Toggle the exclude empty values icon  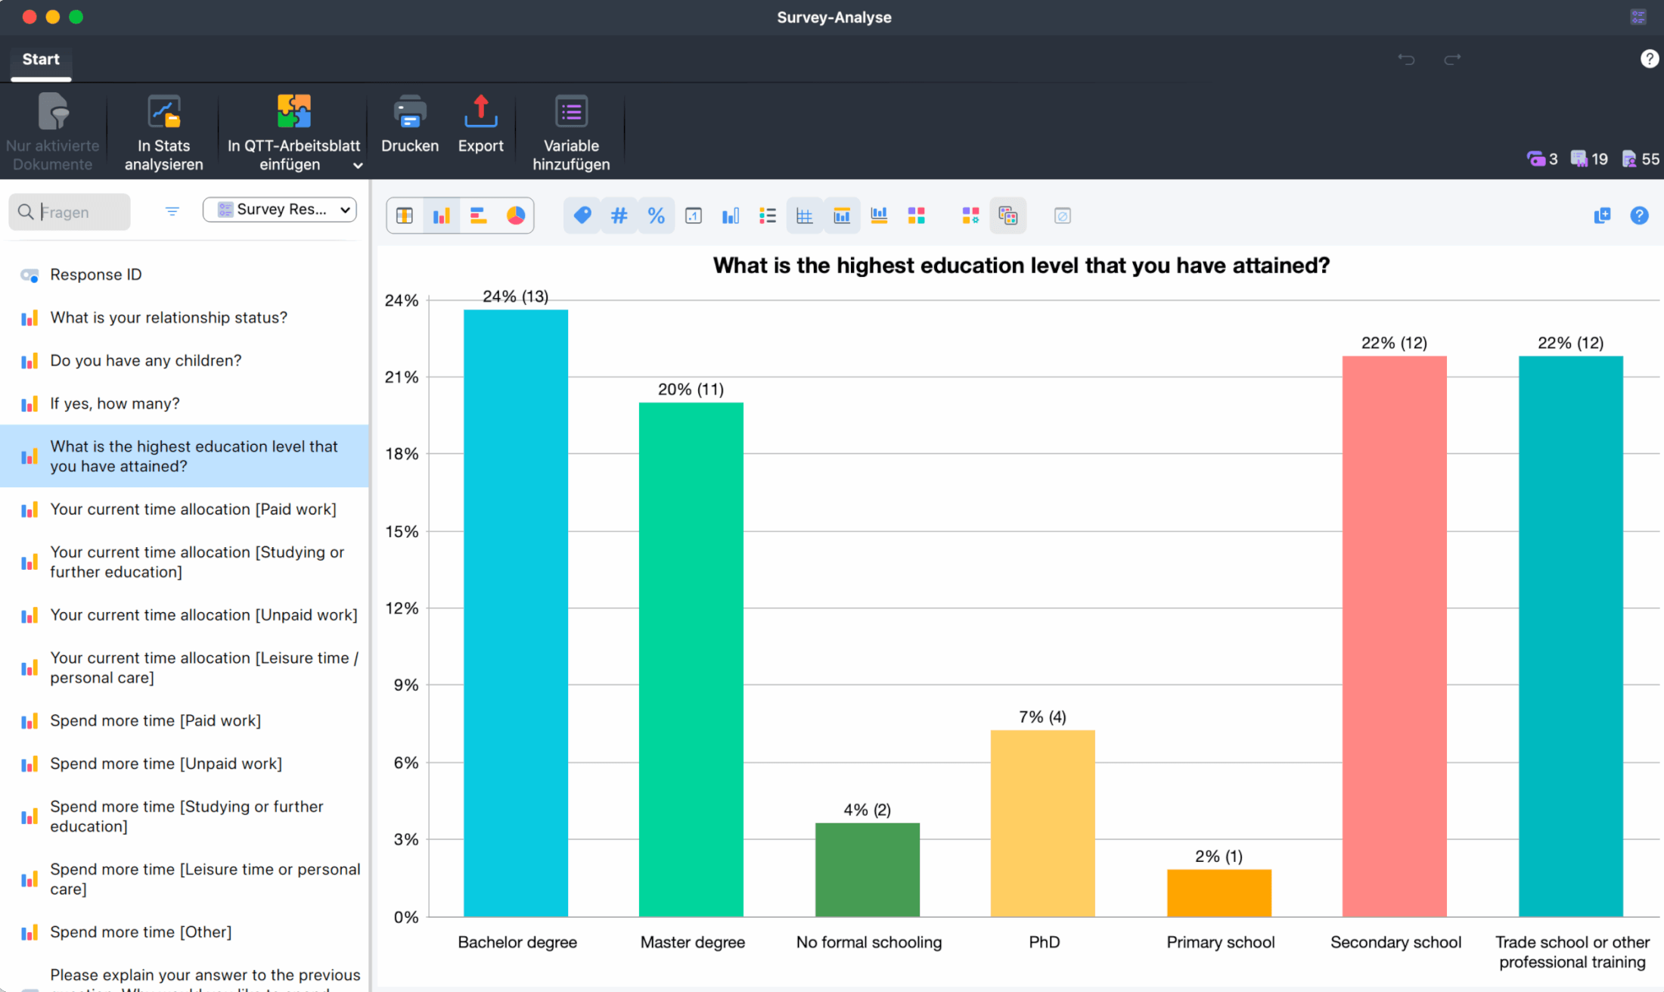coord(1062,215)
